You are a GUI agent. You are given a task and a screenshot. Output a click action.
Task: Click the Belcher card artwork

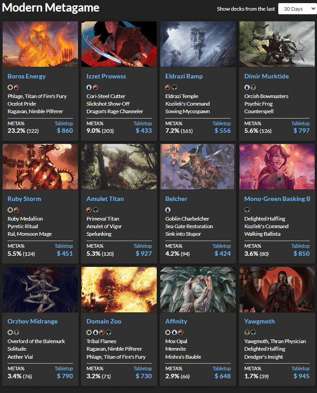coord(198,167)
